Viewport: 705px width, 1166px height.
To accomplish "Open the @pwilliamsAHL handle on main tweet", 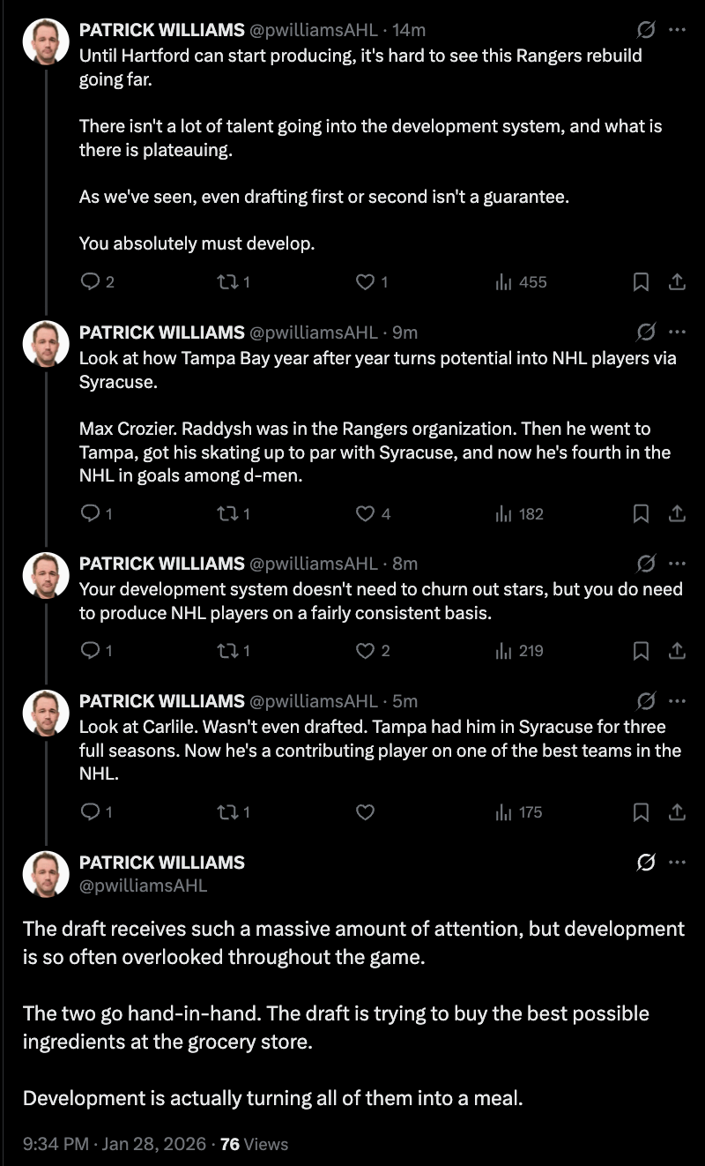I will point(143,886).
